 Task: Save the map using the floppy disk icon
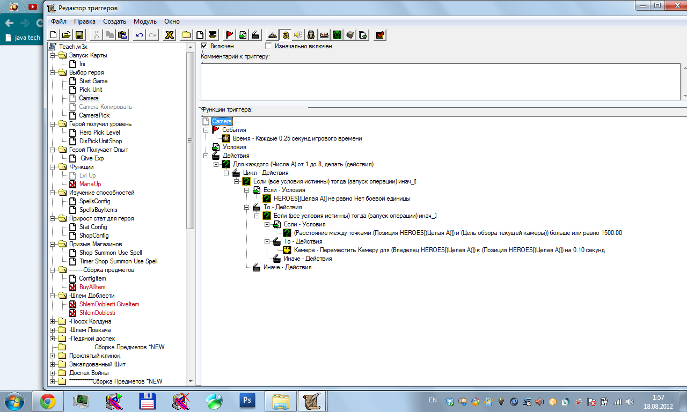coord(79,35)
